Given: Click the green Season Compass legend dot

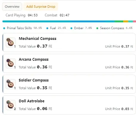Looking at the screenshot, I should [x=97, y=28].
